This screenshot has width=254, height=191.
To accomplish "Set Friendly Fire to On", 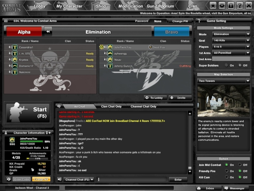I will (226, 171).
